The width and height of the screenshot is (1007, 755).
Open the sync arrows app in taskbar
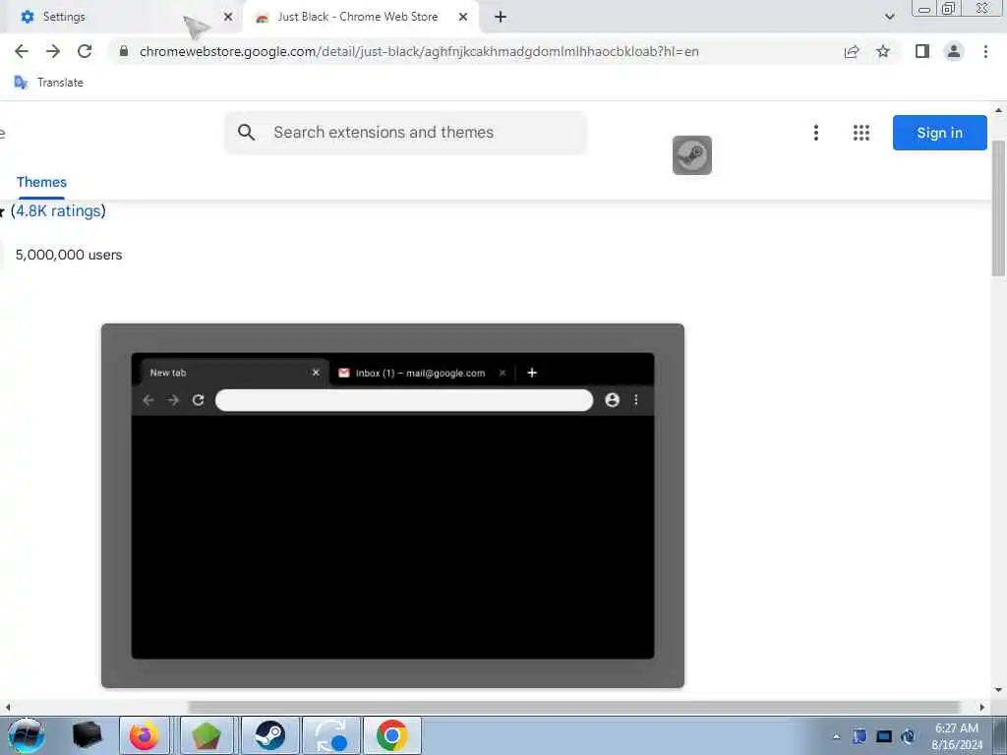pyautogui.click(x=331, y=735)
